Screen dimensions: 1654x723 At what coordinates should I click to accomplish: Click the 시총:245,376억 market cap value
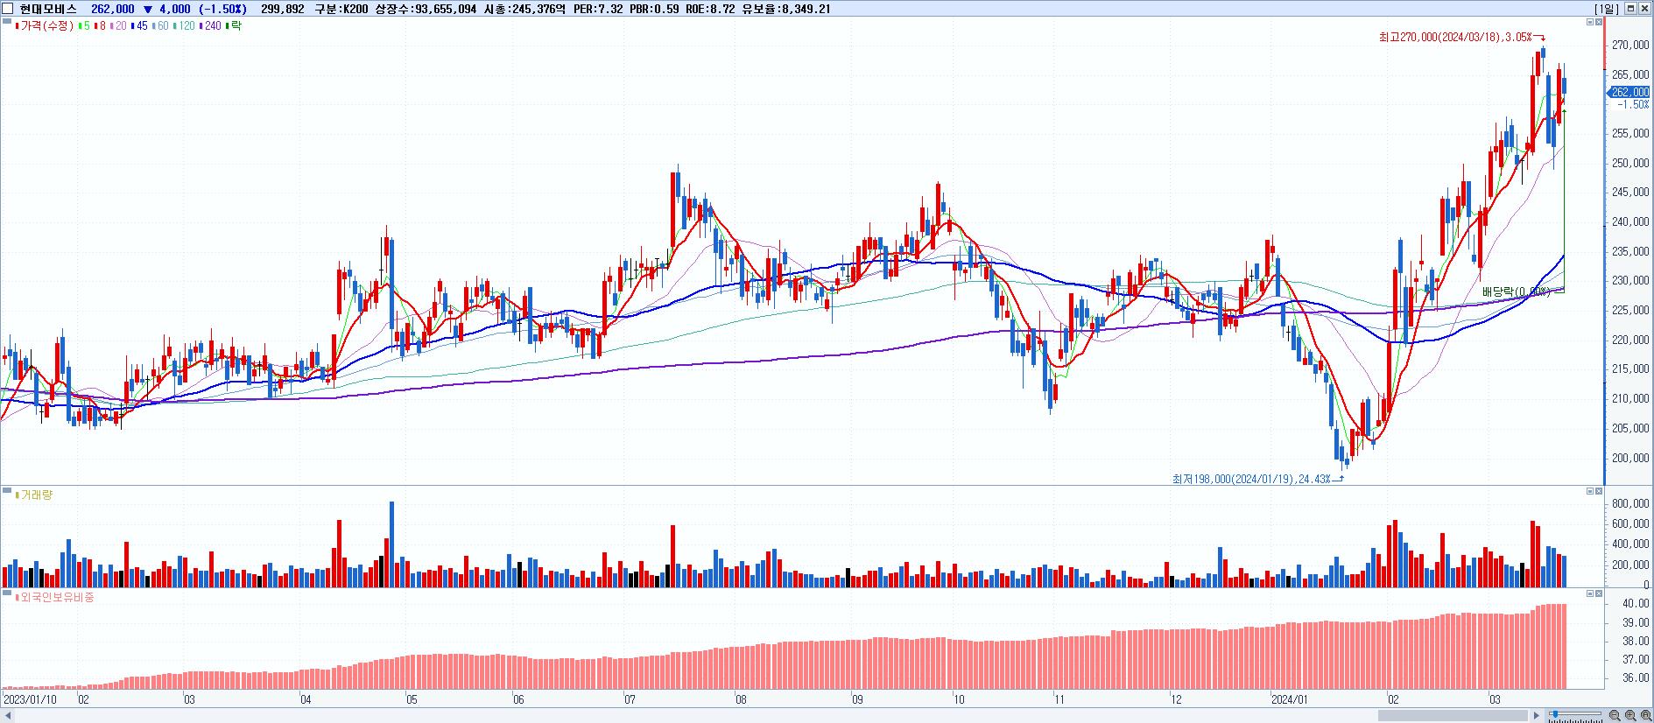(x=525, y=9)
